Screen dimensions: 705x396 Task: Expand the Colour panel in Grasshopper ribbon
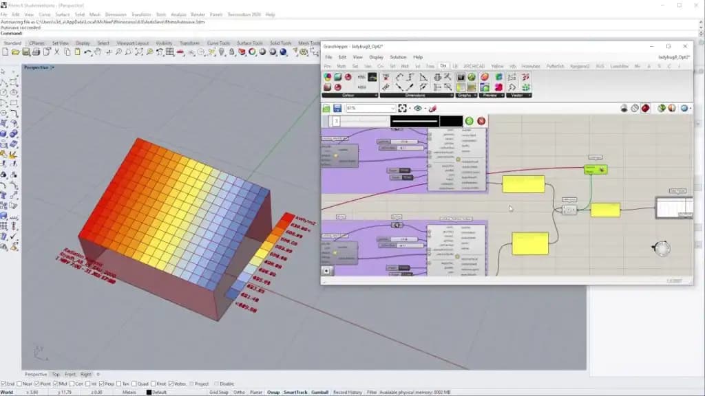pyautogui.click(x=376, y=95)
